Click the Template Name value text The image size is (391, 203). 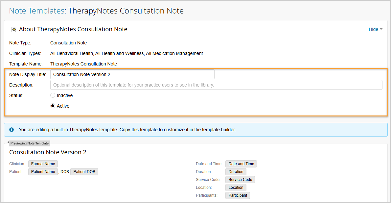83,64
